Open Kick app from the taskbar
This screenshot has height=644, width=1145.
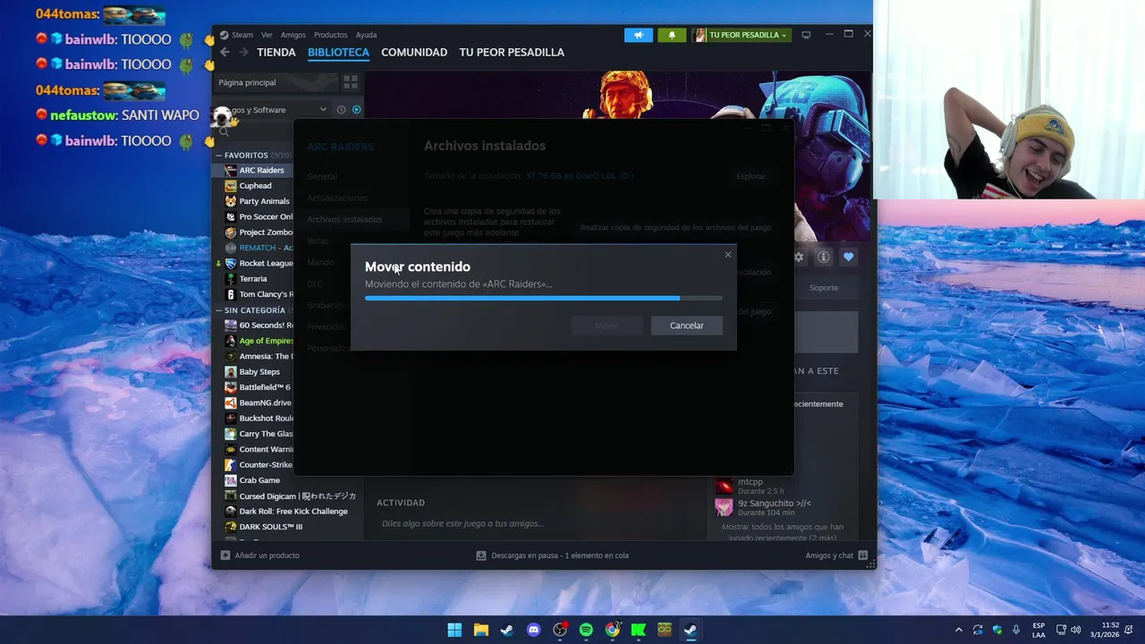coord(639,630)
